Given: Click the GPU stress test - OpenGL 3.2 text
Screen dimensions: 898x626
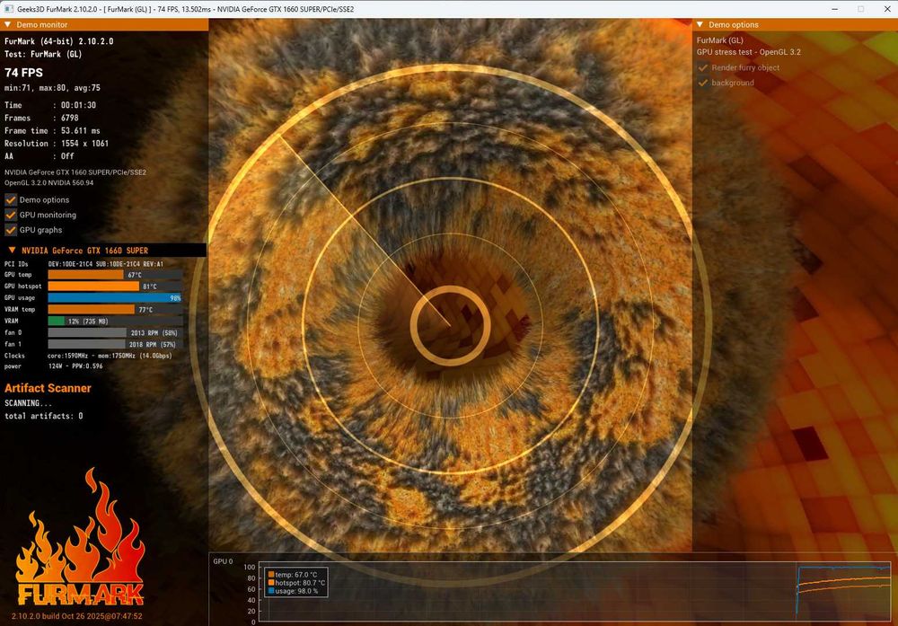Looking at the screenshot, I should point(749,51).
